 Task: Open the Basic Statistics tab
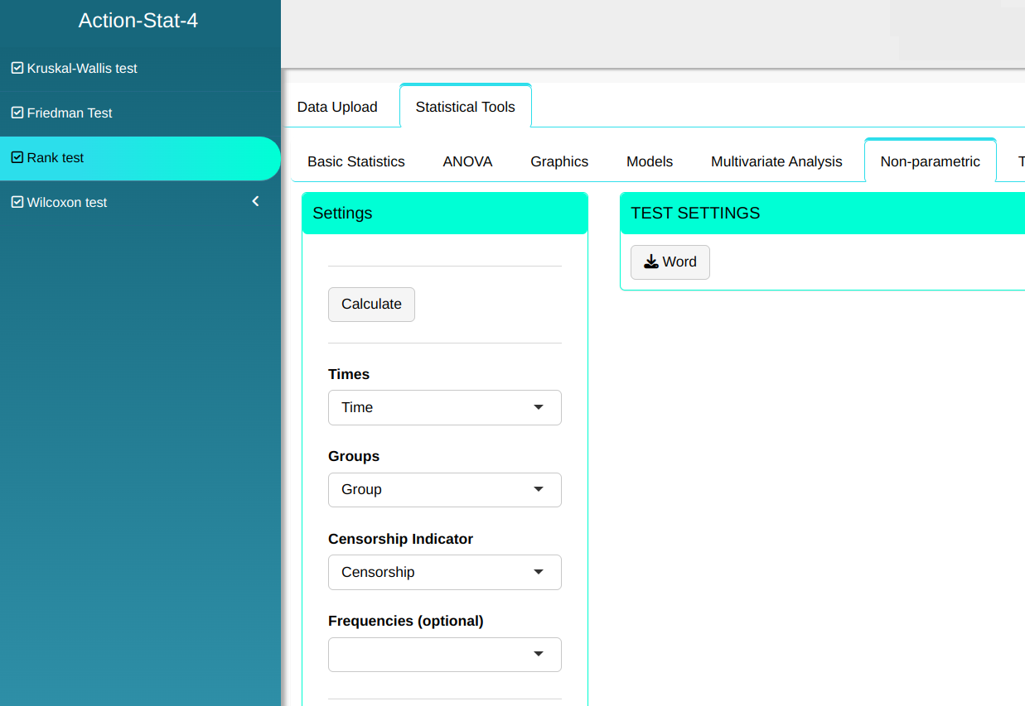[x=356, y=161]
